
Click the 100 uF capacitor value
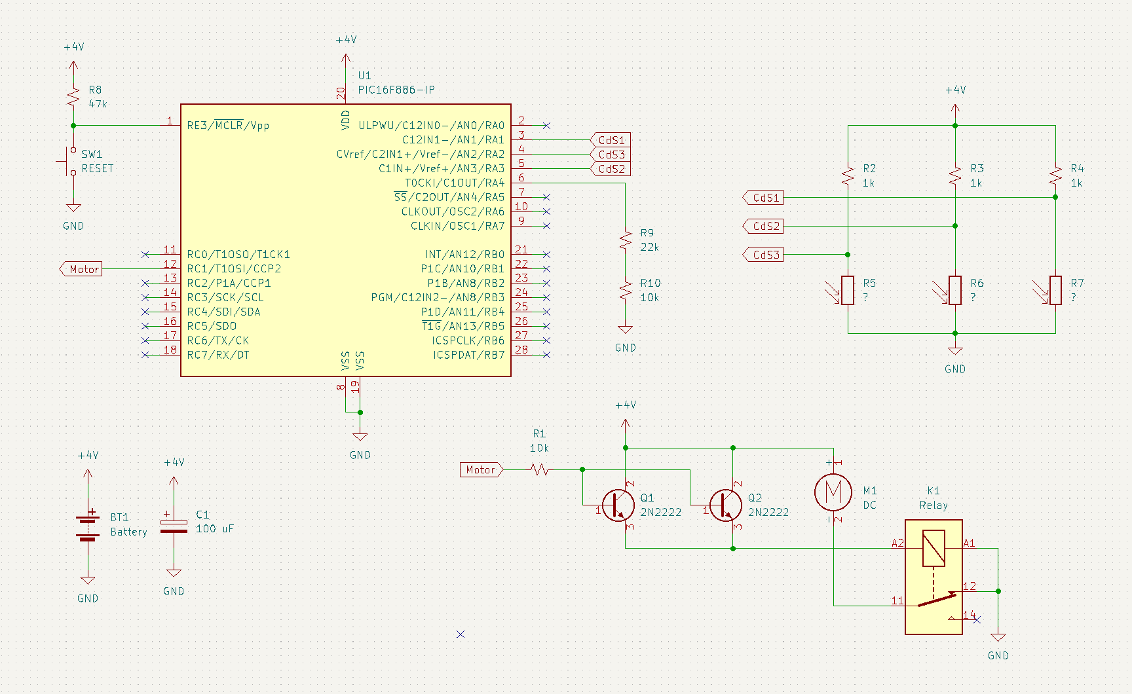[215, 528]
